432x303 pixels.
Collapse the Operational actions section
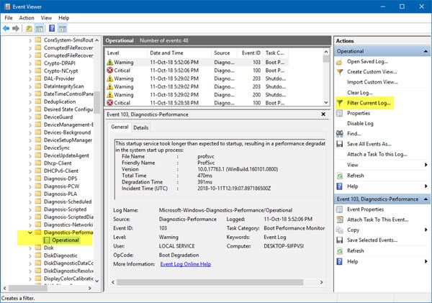[426, 52]
